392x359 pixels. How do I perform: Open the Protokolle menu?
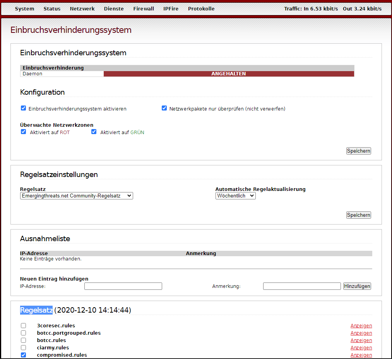click(201, 9)
